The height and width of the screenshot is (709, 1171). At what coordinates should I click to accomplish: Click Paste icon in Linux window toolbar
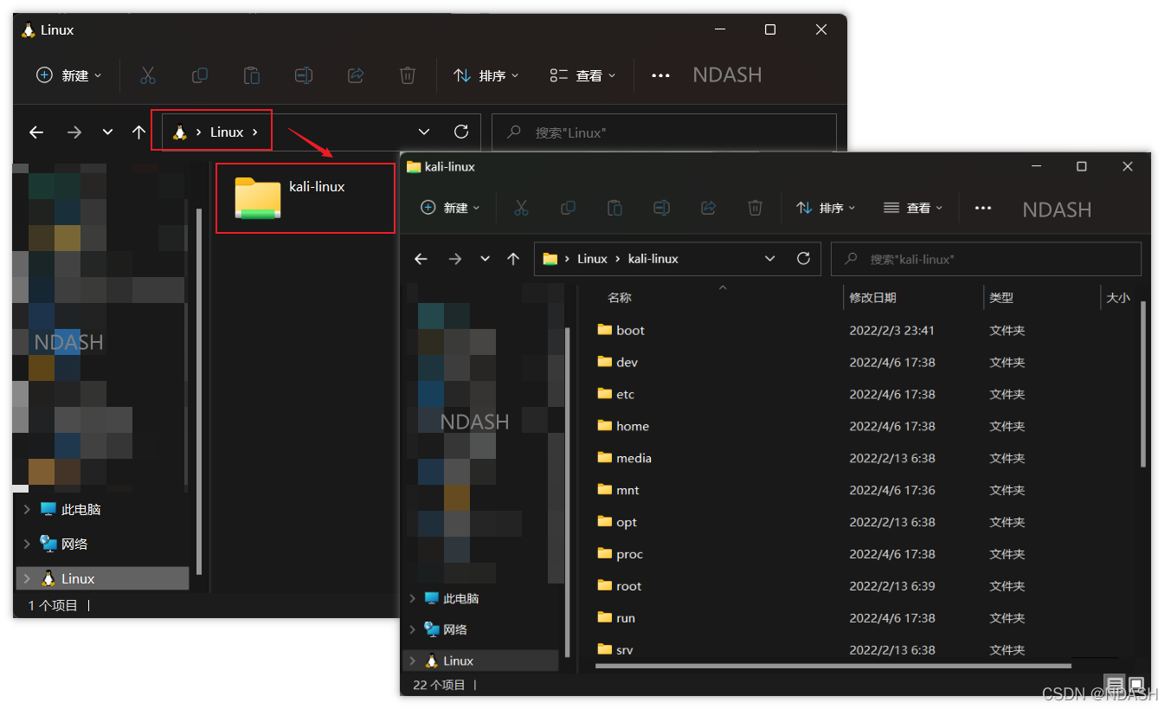point(252,75)
